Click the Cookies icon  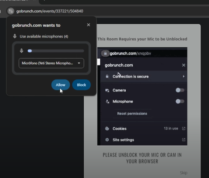pos(107,128)
